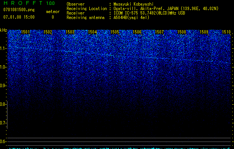The width and height of the screenshot is (234, 149).
Task: Click the 1.0 kHz axis label
Action: (x=3, y=67)
